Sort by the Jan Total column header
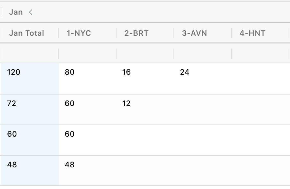 27,33
